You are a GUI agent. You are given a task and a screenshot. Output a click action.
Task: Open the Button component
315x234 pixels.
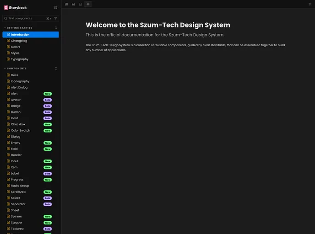[x=31, y=112]
